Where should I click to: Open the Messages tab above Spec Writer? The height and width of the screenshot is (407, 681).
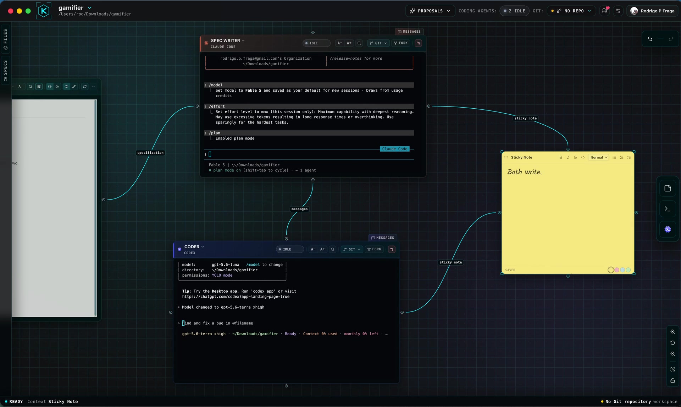click(409, 32)
